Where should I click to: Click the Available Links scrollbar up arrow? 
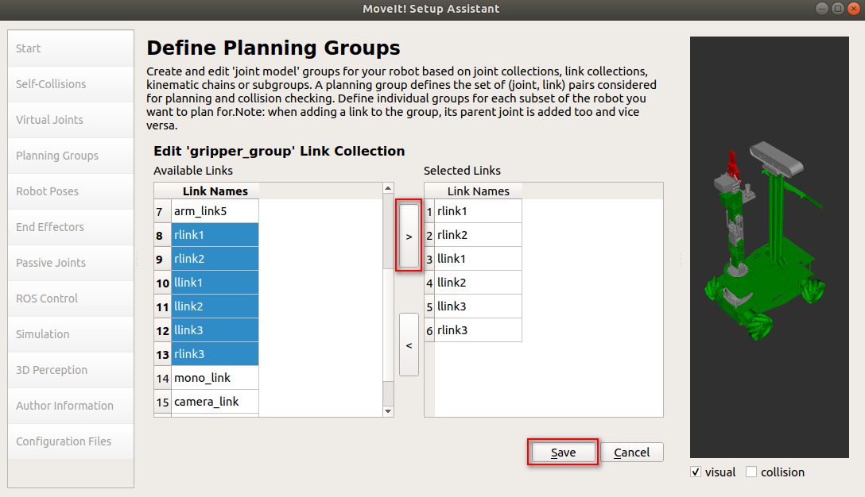(x=388, y=188)
